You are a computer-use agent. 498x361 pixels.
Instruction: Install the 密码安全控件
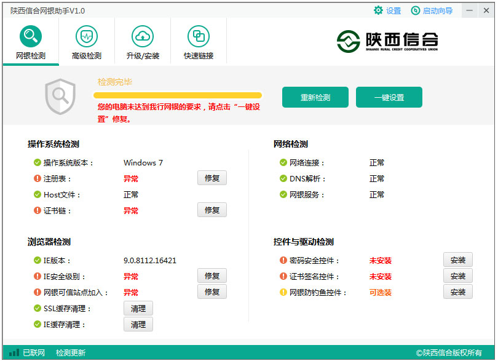458,260
